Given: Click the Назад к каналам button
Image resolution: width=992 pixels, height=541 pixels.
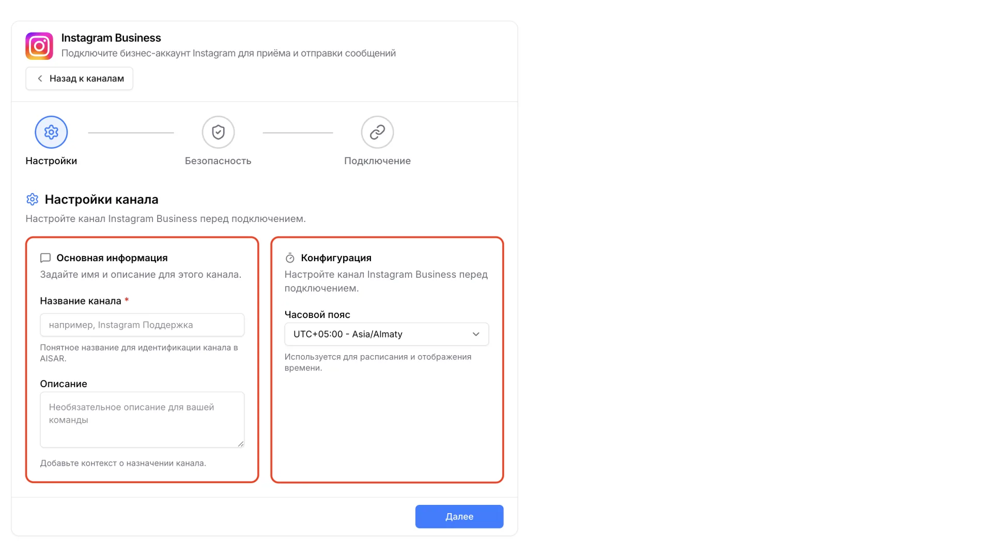Looking at the screenshot, I should [x=79, y=78].
